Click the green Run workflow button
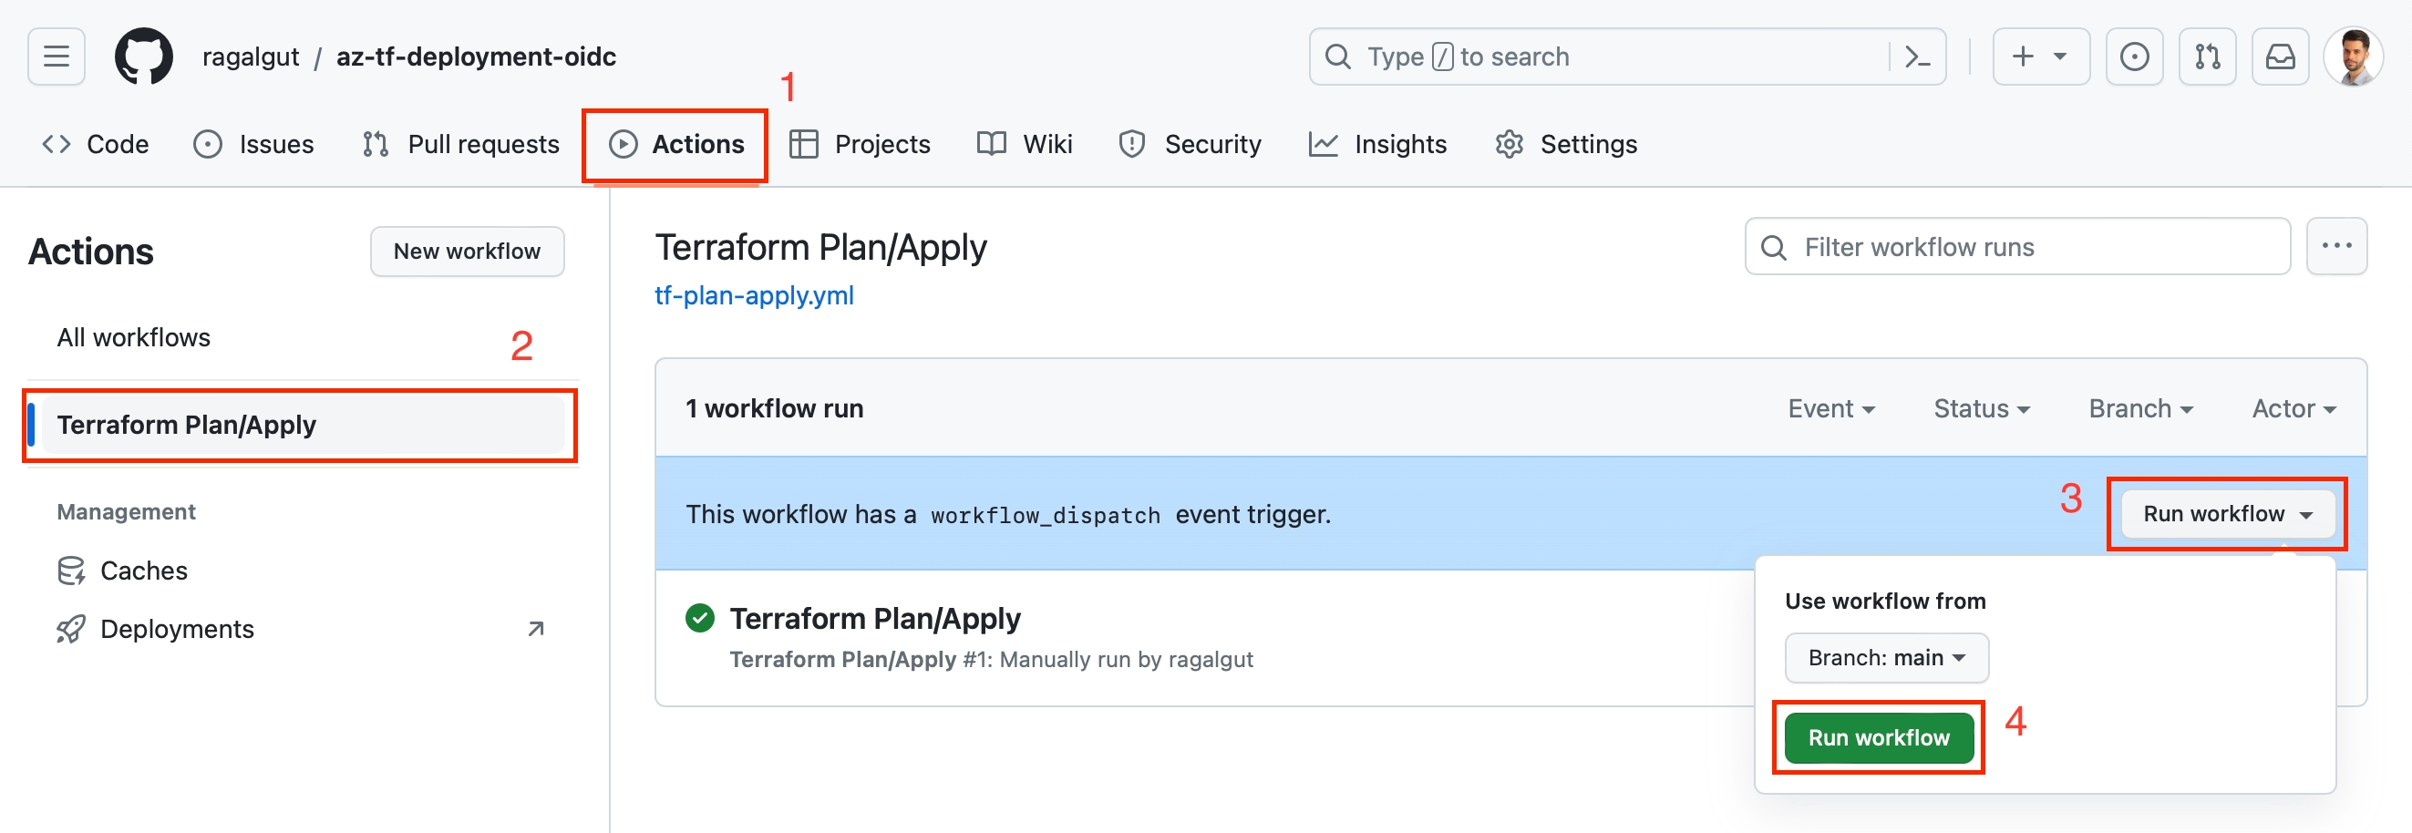This screenshot has width=2412, height=833. pos(1879,737)
